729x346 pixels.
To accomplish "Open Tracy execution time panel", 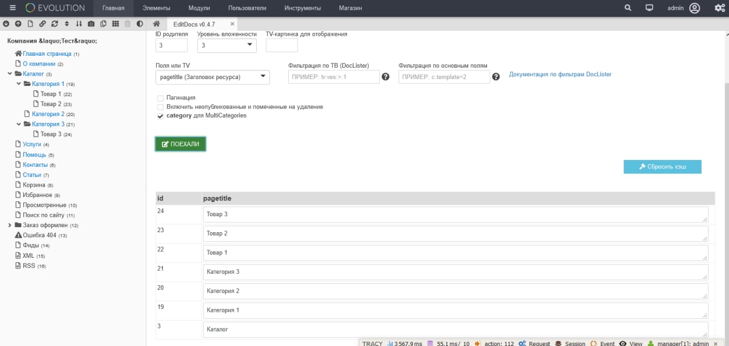I will click(x=404, y=344).
